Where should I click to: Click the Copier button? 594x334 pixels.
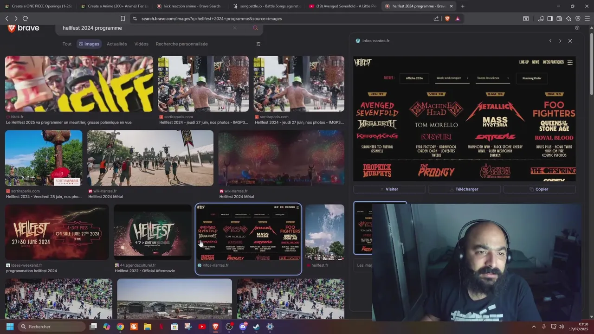(539, 189)
